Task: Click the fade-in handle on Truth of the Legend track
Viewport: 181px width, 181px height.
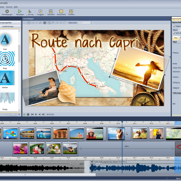Action: (102, 163)
